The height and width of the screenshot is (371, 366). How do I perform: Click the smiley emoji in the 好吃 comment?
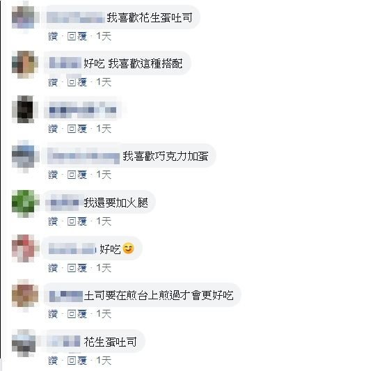(129, 248)
